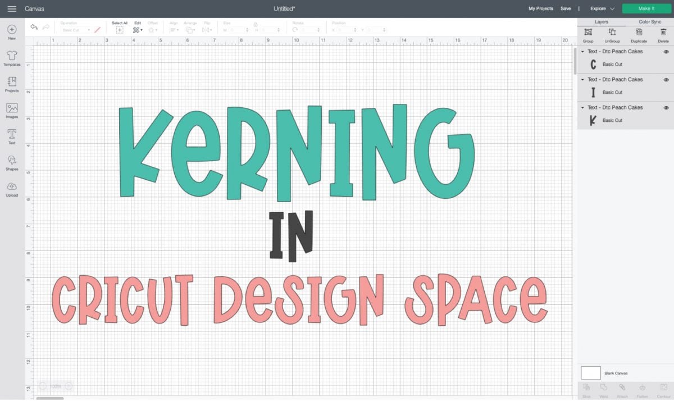Click the layers panel vertical scrollbar
The height and width of the screenshot is (401, 674).
point(575,61)
